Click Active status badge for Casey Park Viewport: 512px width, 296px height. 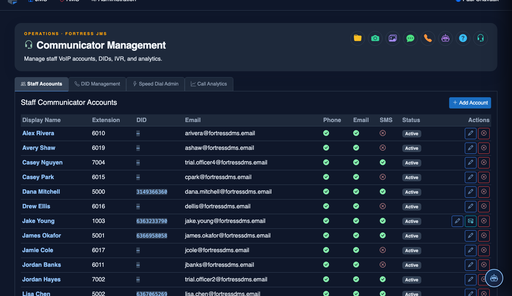click(x=411, y=177)
